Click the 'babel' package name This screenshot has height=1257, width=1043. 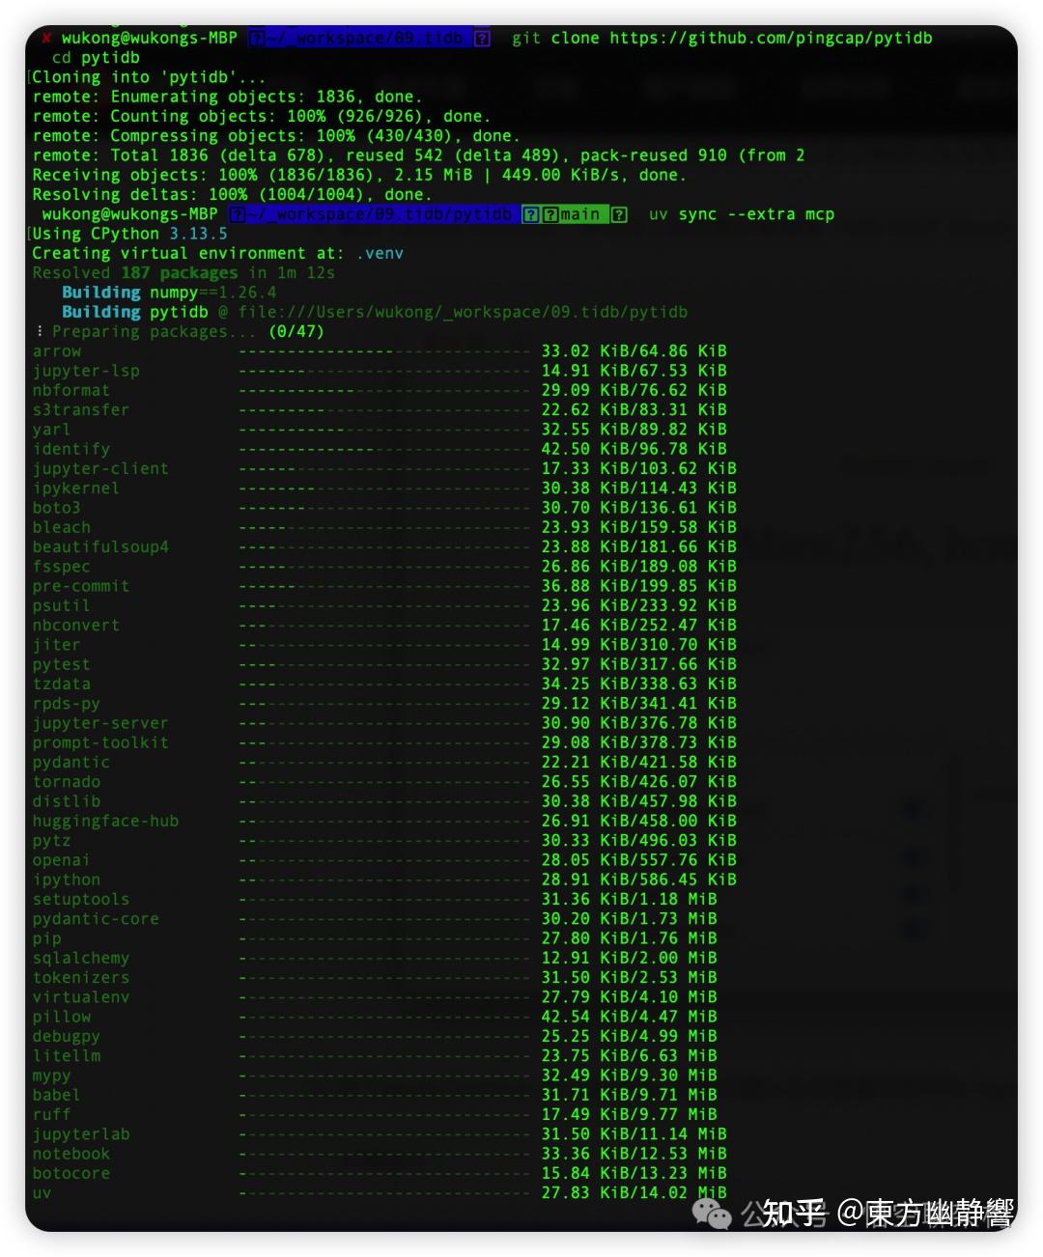(56, 1095)
